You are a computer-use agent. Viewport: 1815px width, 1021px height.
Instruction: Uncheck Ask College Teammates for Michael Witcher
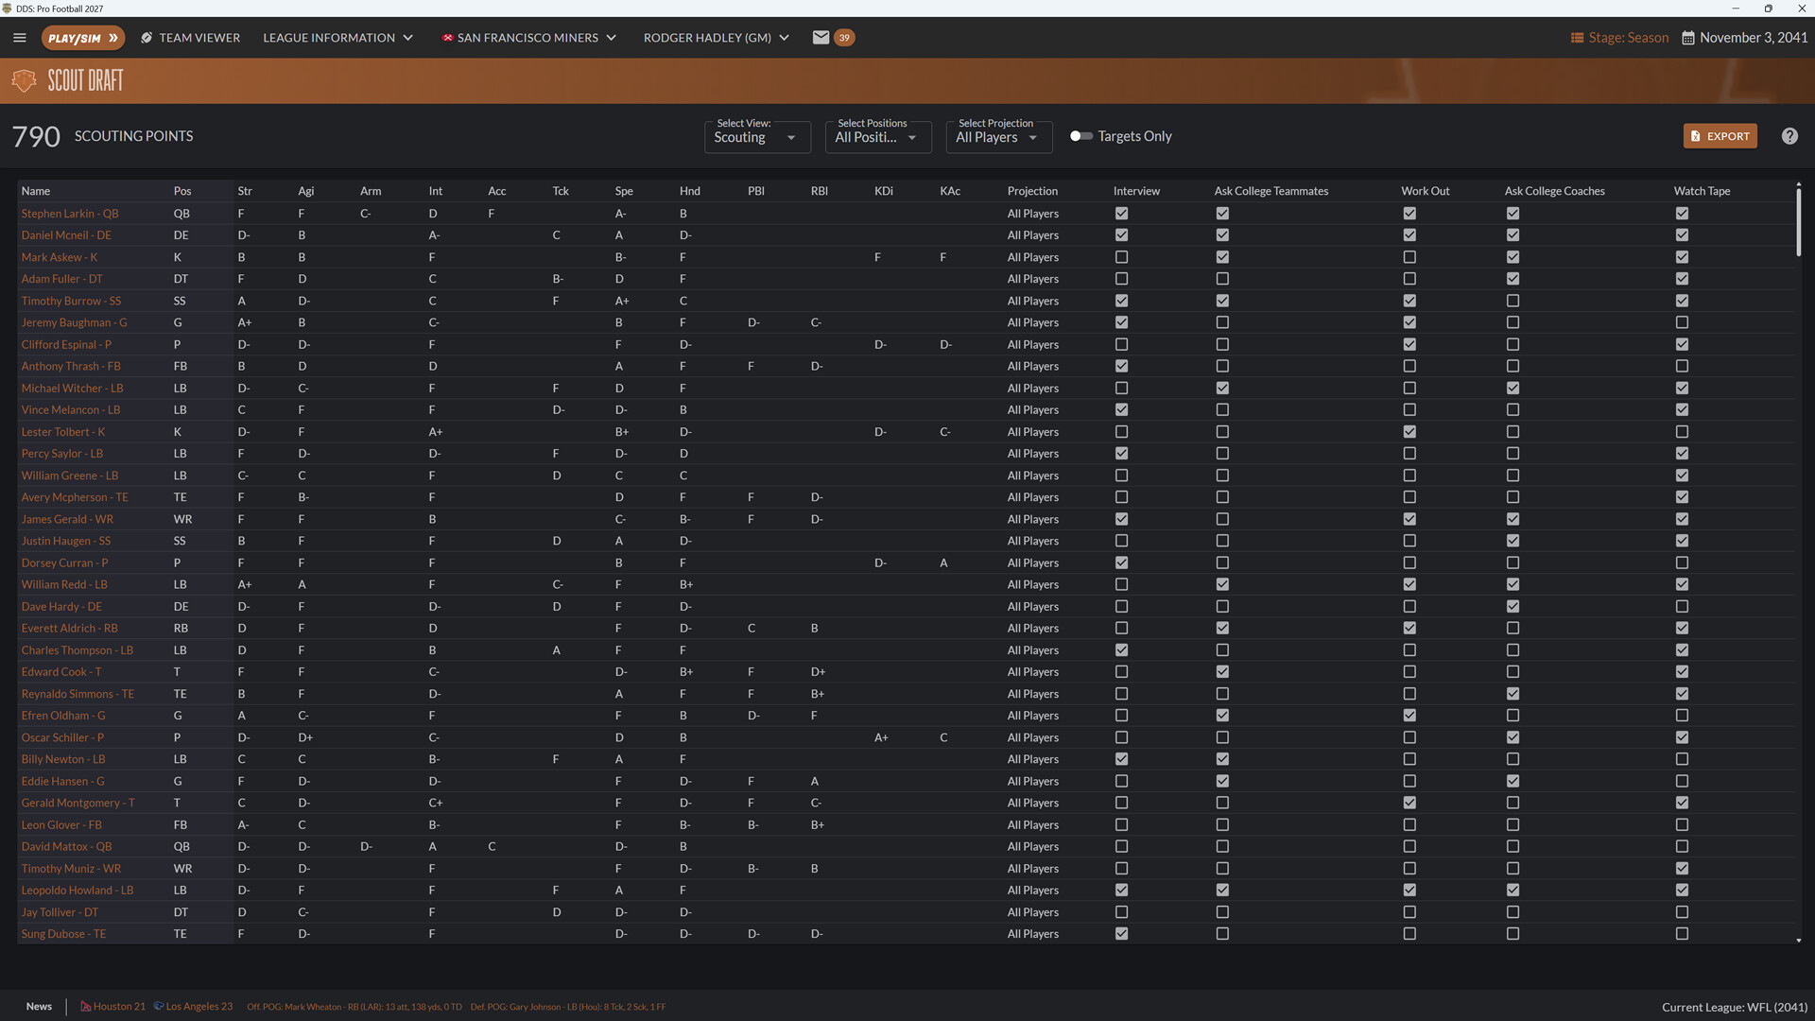click(x=1222, y=388)
